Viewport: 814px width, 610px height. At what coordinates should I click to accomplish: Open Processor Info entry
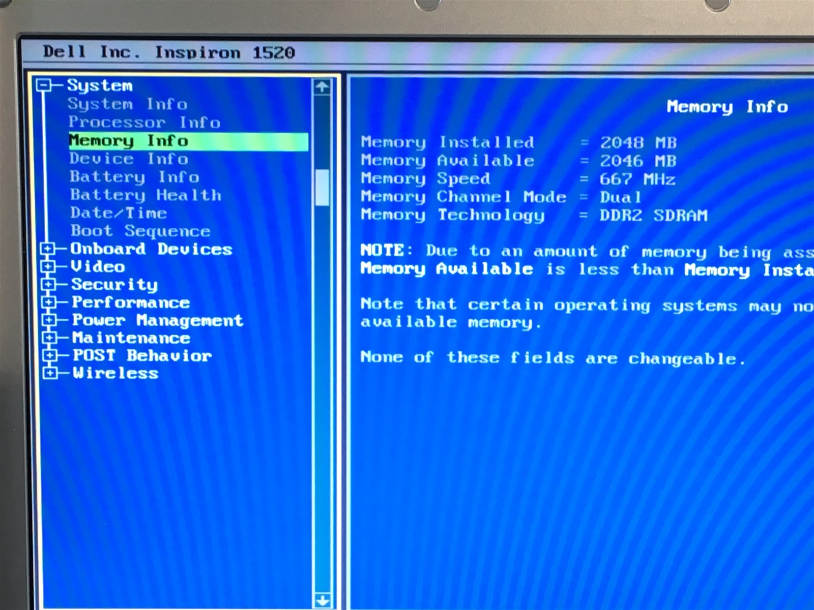(x=144, y=123)
